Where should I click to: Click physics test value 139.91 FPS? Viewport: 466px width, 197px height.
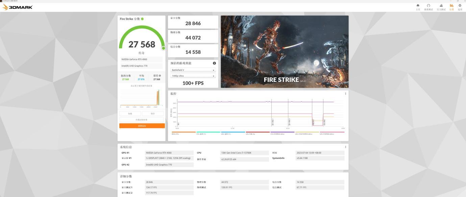click(x=245, y=188)
